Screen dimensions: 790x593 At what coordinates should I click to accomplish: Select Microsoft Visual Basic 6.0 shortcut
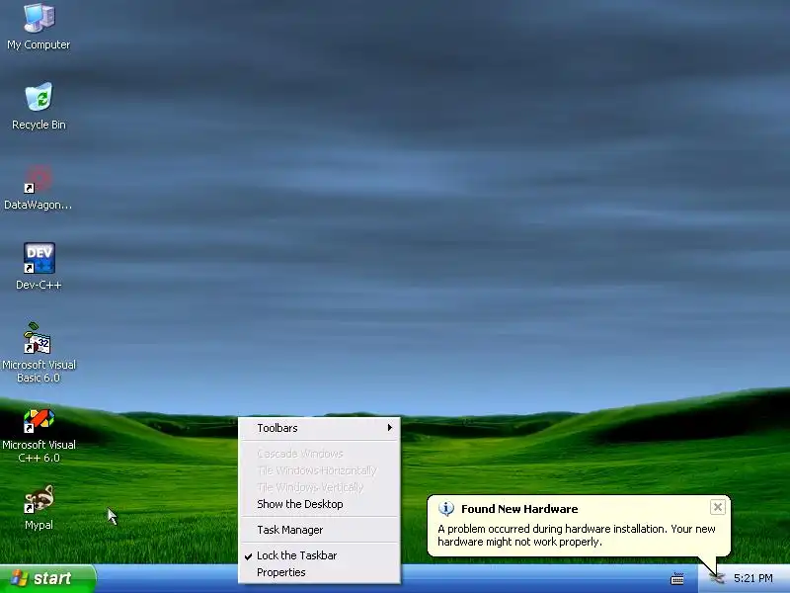pos(39,353)
